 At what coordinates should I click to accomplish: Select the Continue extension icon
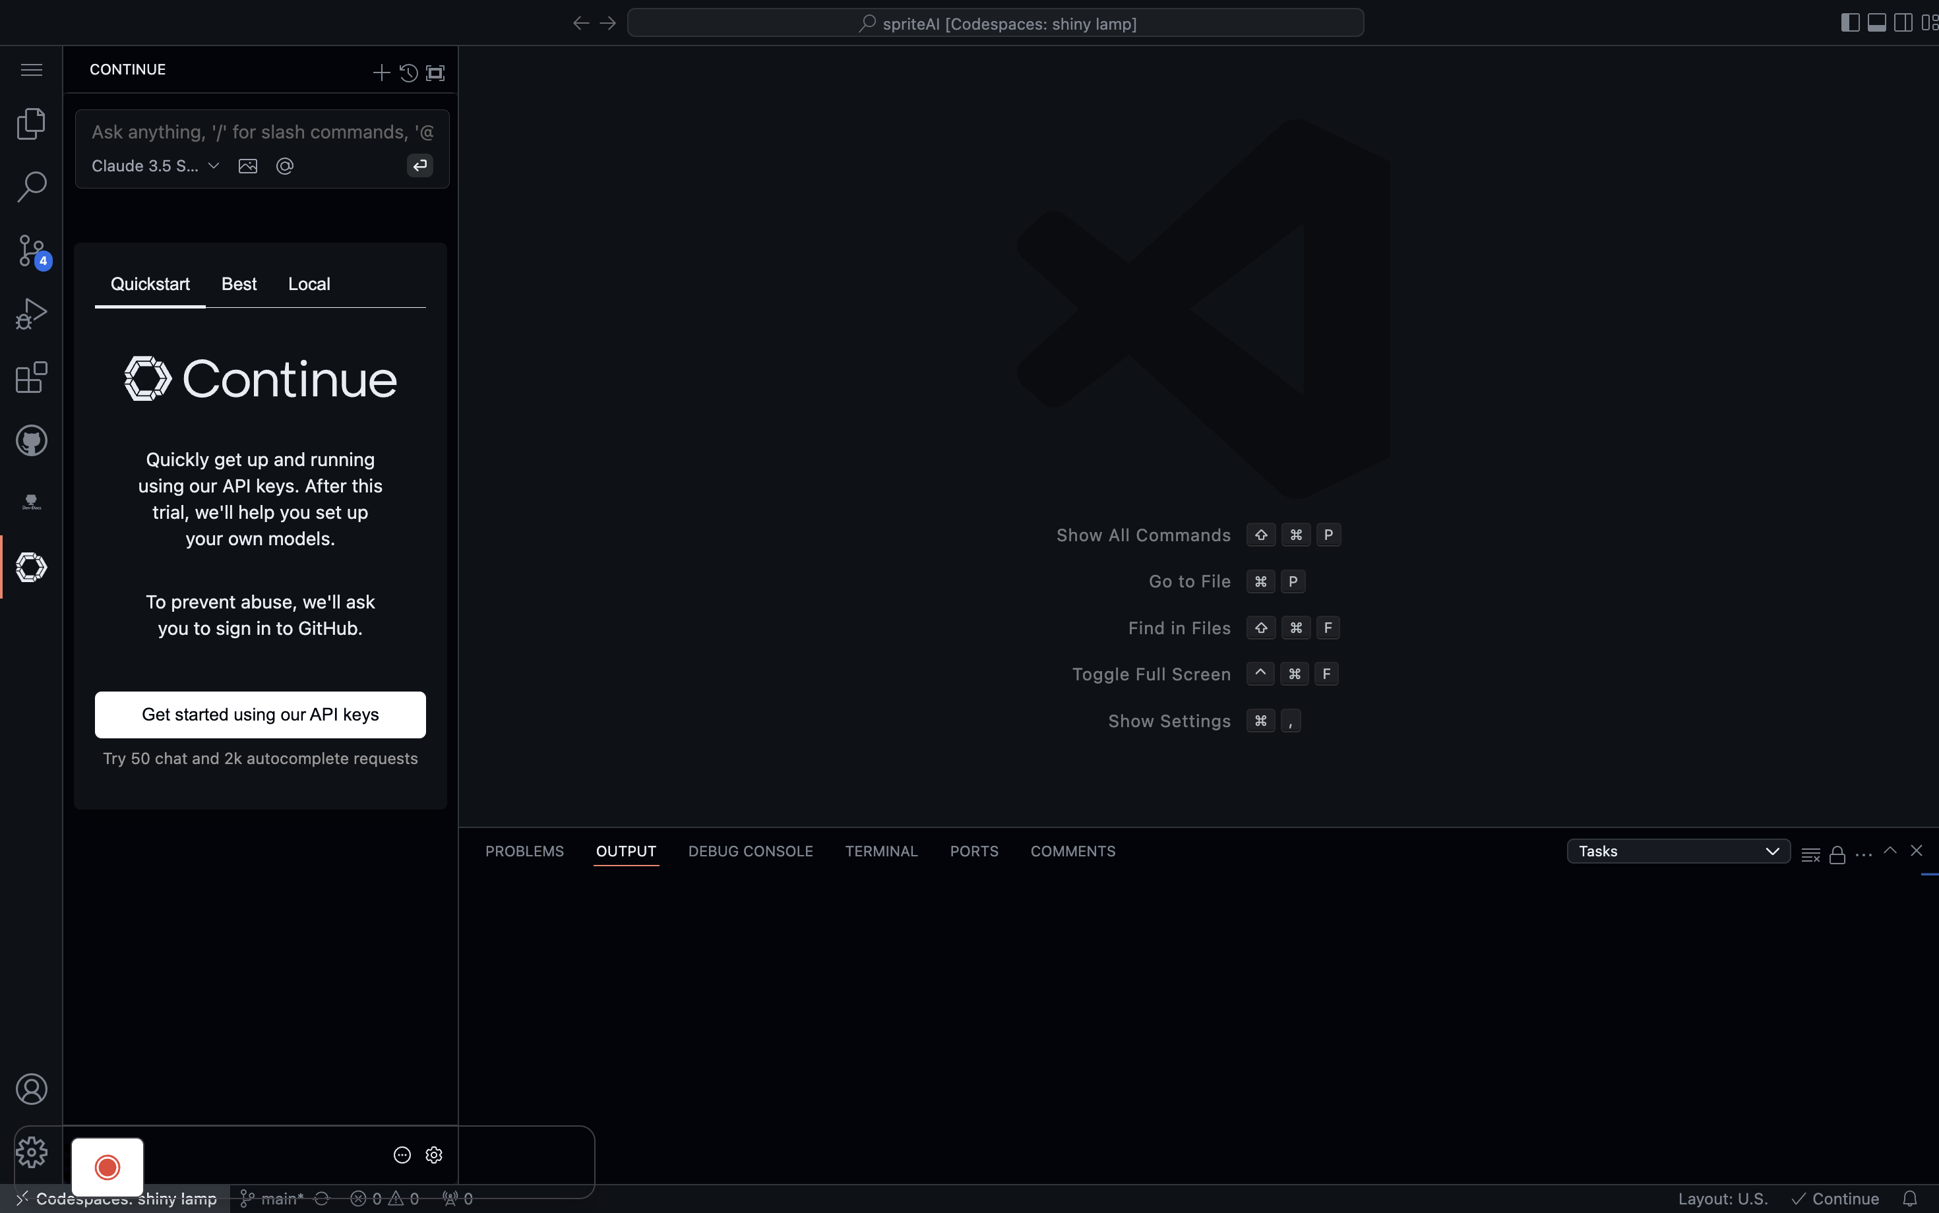pyautogui.click(x=31, y=566)
